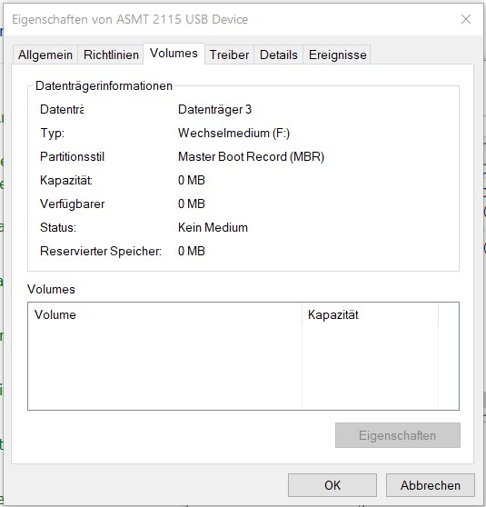486x507 pixels.
Task: Click the 'Kein Medium' status value
Action: click(x=213, y=228)
